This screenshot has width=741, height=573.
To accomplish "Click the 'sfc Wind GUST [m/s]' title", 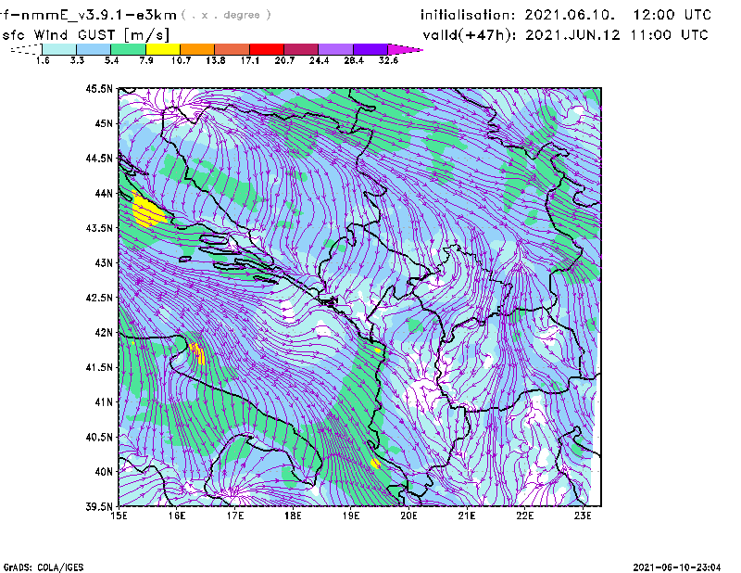I will (85, 35).
